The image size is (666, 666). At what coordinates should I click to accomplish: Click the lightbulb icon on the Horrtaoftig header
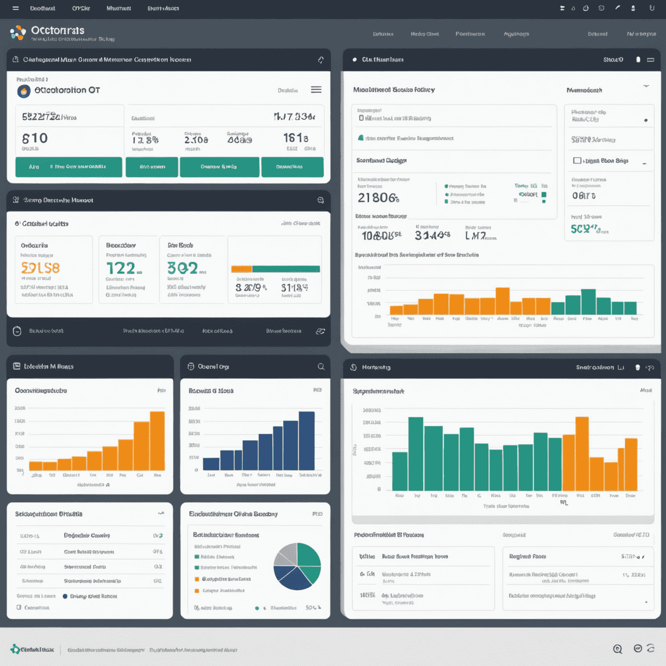pyautogui.click(x=637, y=367)
